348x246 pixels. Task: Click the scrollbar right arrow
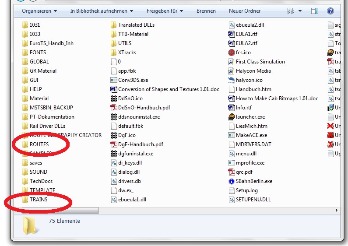pyautogui.click(x=337, y=210)
